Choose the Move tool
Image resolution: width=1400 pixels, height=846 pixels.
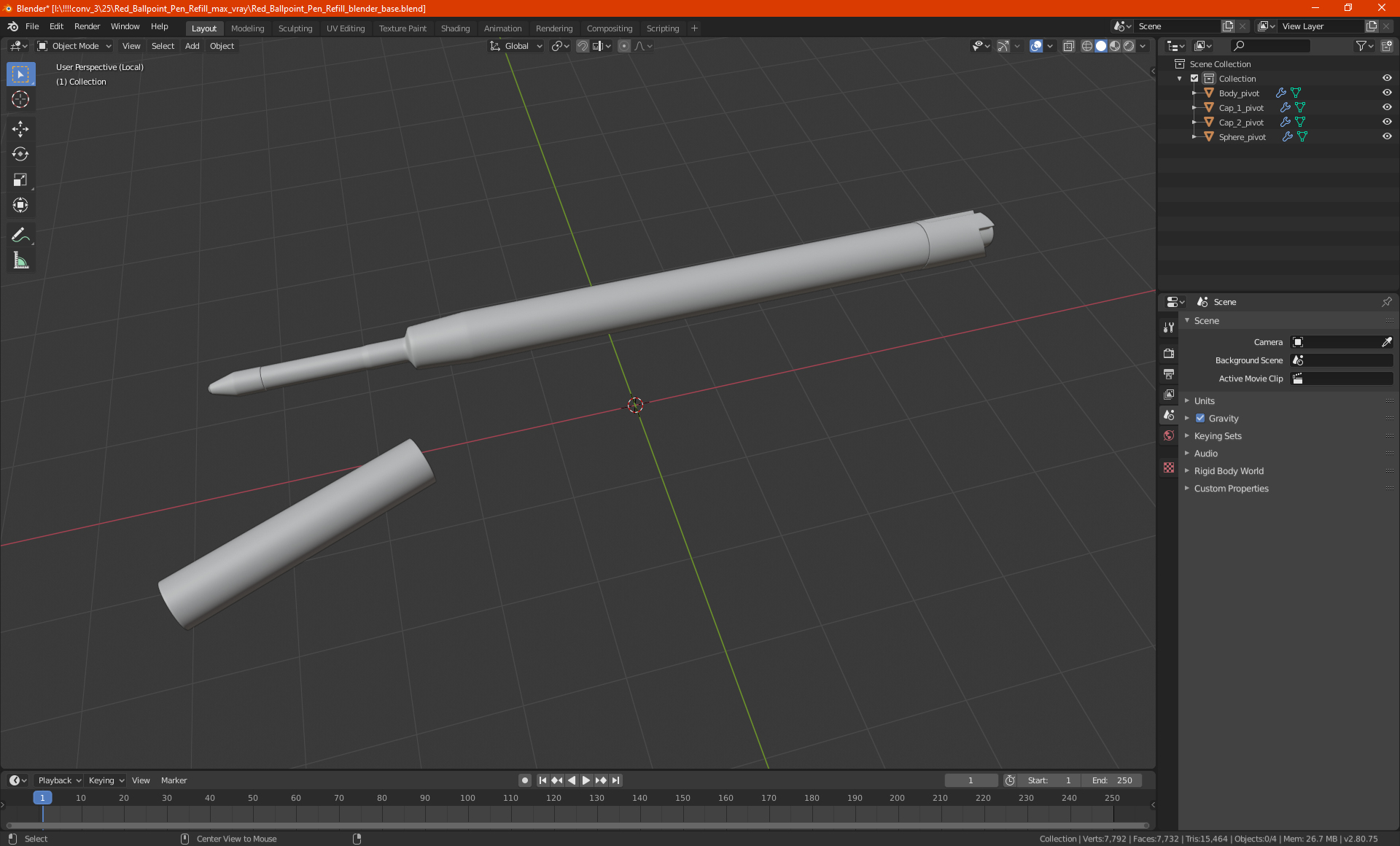coord(20,129)
